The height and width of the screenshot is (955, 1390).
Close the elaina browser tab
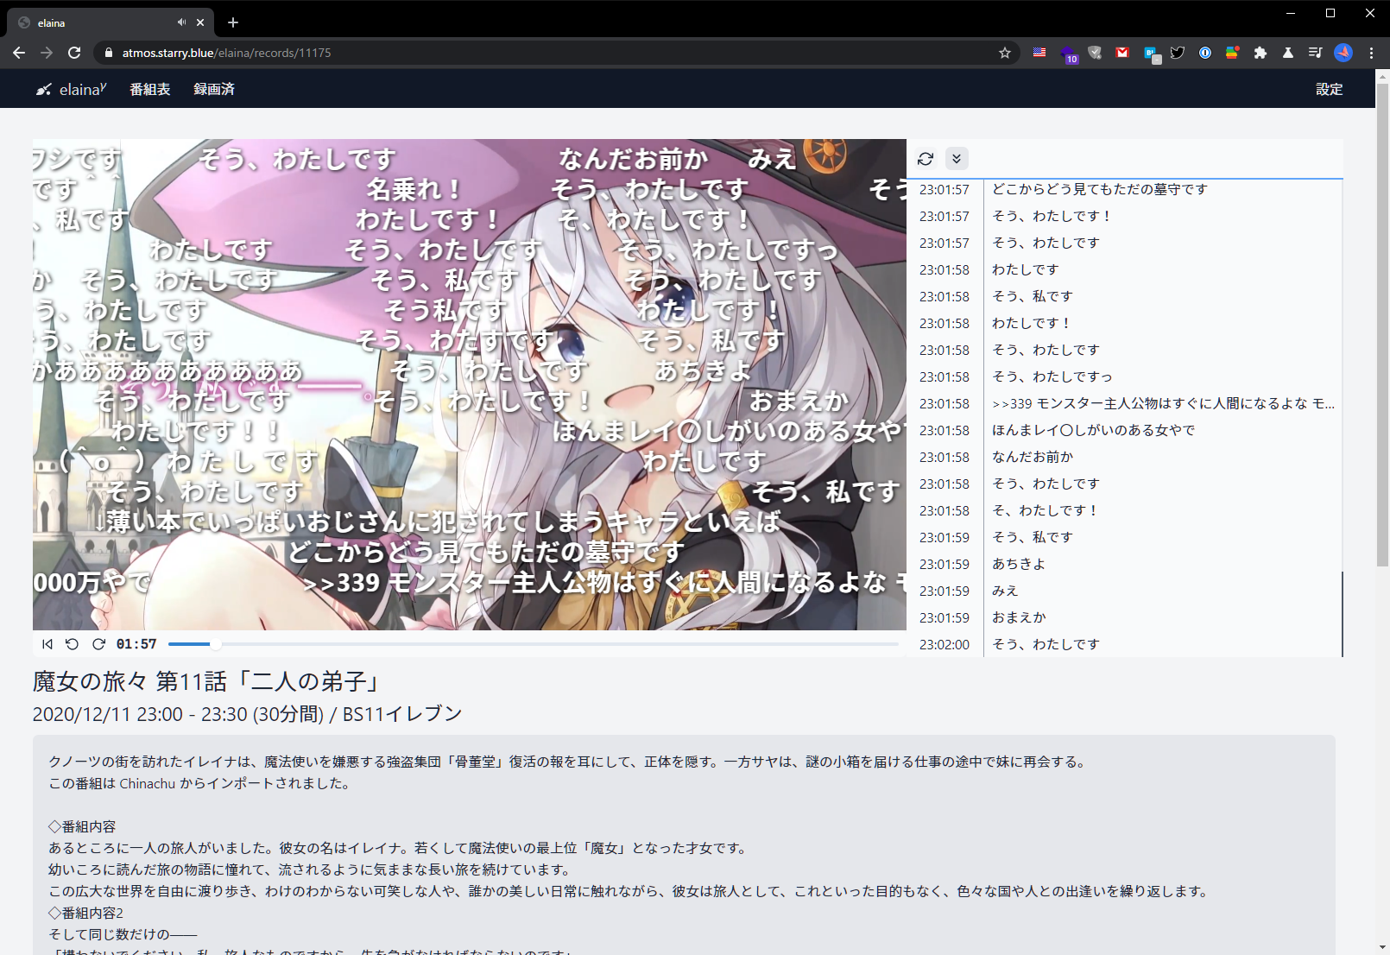200,22
